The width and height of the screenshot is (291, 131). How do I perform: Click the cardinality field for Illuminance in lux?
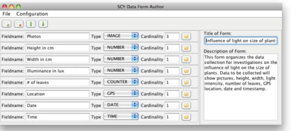(x=172, y=71)
